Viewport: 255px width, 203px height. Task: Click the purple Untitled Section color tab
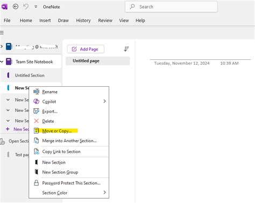click(x=8, y=75)
